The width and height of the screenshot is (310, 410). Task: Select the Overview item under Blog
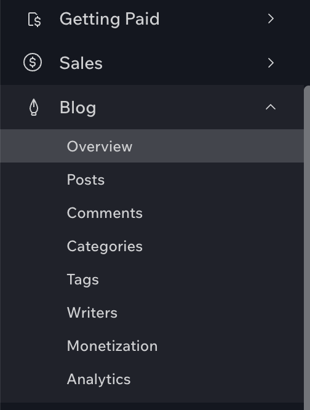pos(100,147)
